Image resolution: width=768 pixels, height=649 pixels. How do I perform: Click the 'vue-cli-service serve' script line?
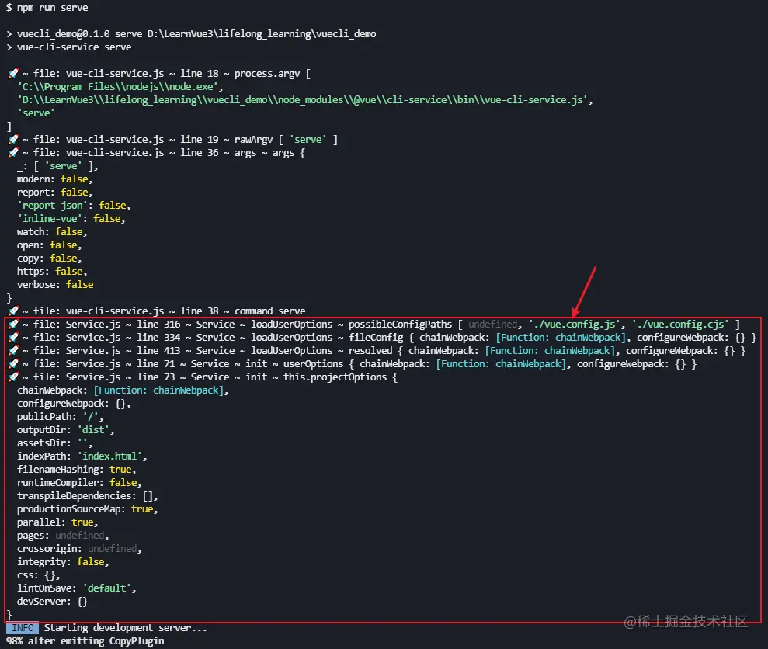click(x=74, y=47)
